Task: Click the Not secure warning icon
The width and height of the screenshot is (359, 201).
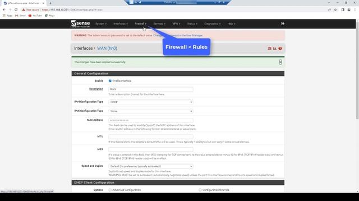Action: [x=24, y=10]
